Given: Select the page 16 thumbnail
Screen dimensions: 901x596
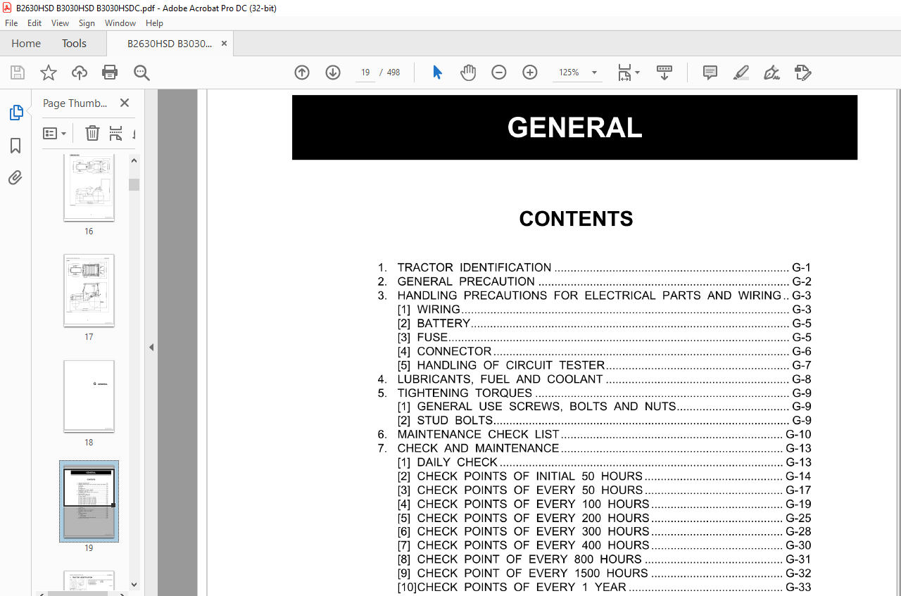Looking at the screenshot, I should click(89, 187).
